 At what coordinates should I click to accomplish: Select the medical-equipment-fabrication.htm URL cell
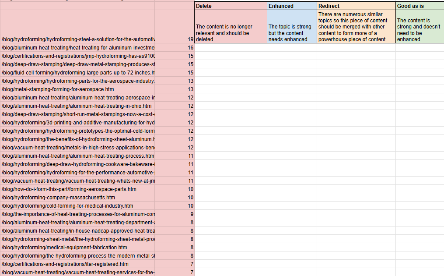[78, 248]
